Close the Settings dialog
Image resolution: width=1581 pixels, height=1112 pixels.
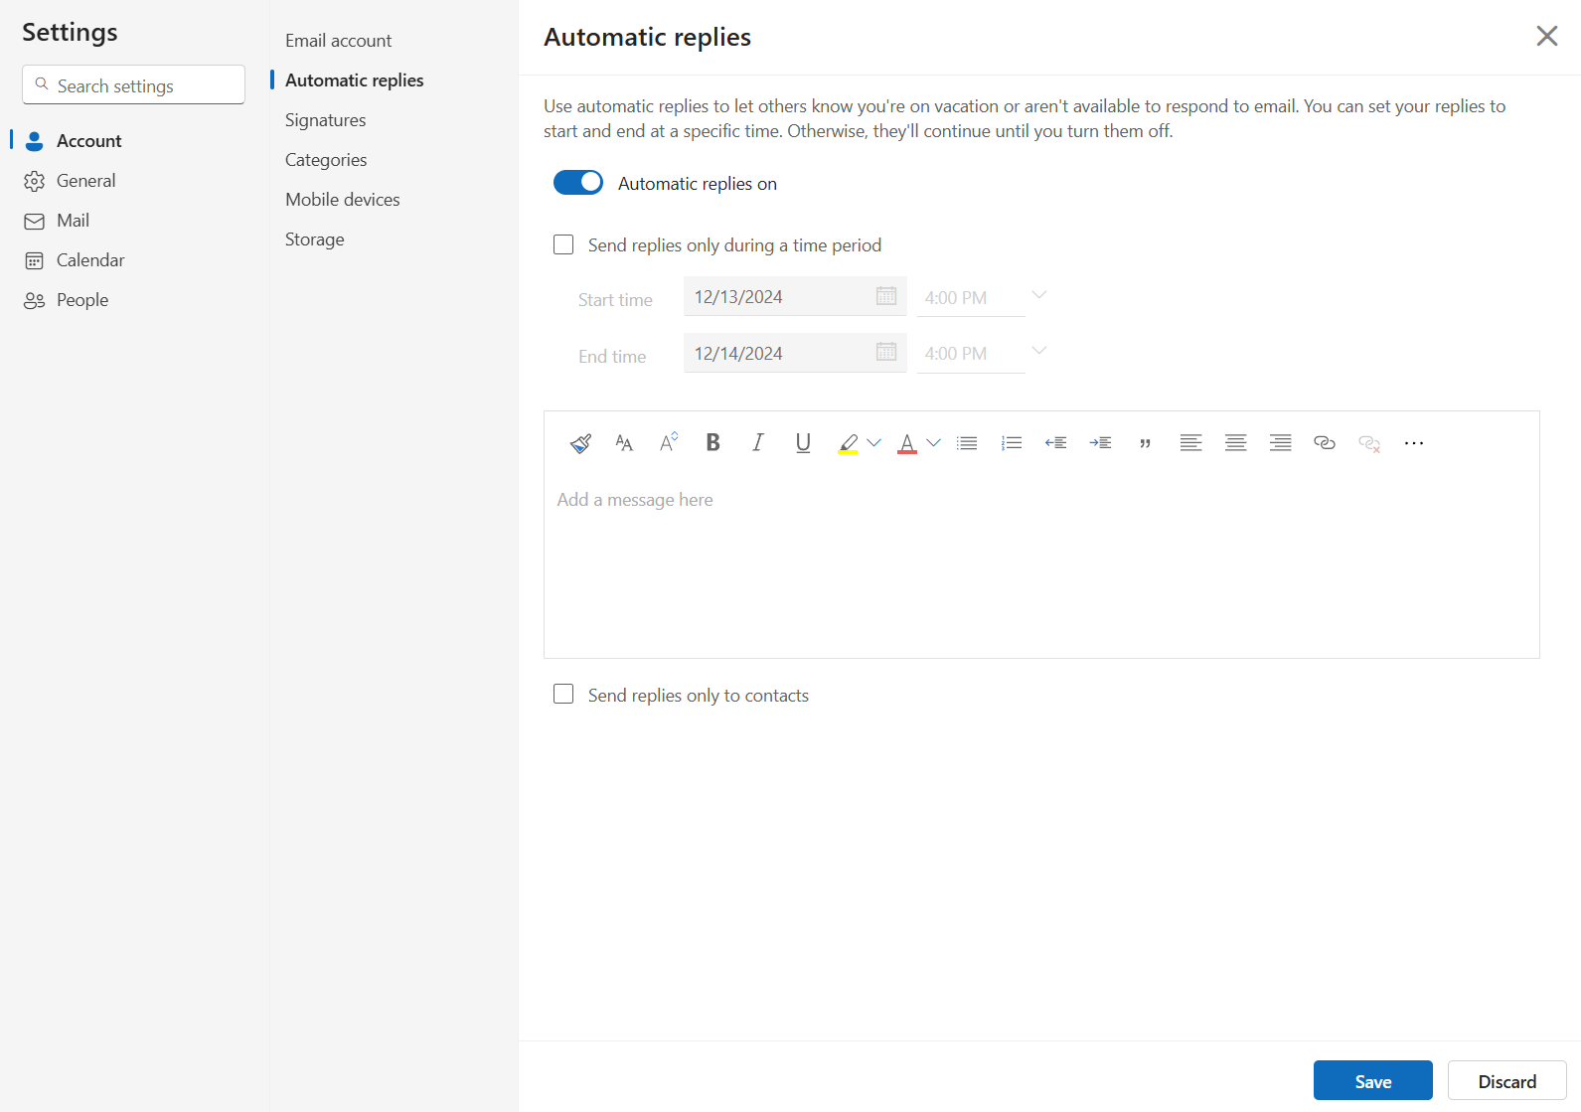click(1547, 36)
